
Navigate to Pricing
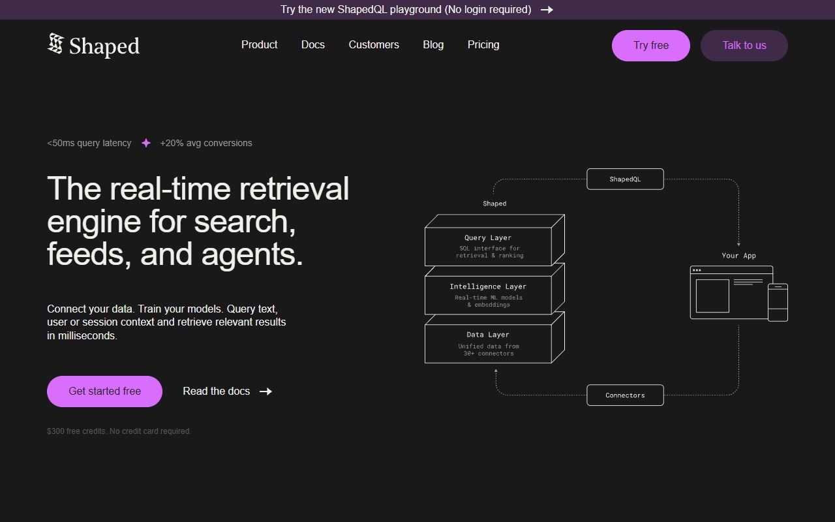pos(483,44)
